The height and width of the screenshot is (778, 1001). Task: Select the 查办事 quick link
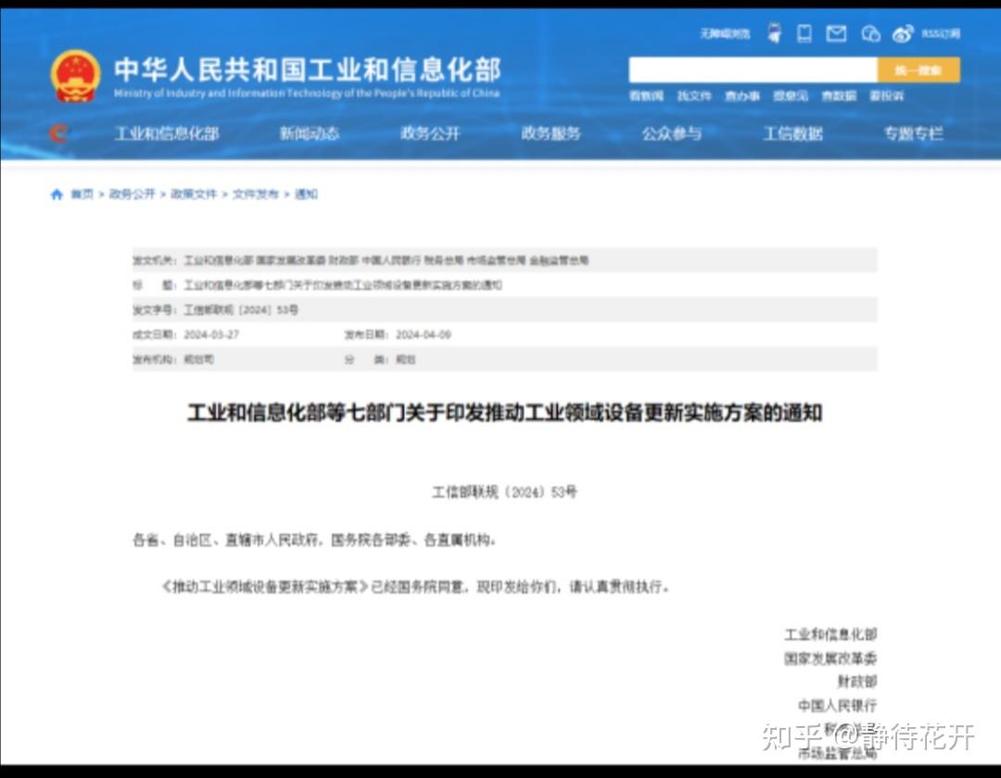pos(741,96)
